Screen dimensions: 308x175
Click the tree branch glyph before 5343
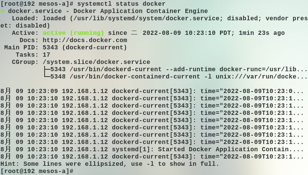(x=47, y=69)
